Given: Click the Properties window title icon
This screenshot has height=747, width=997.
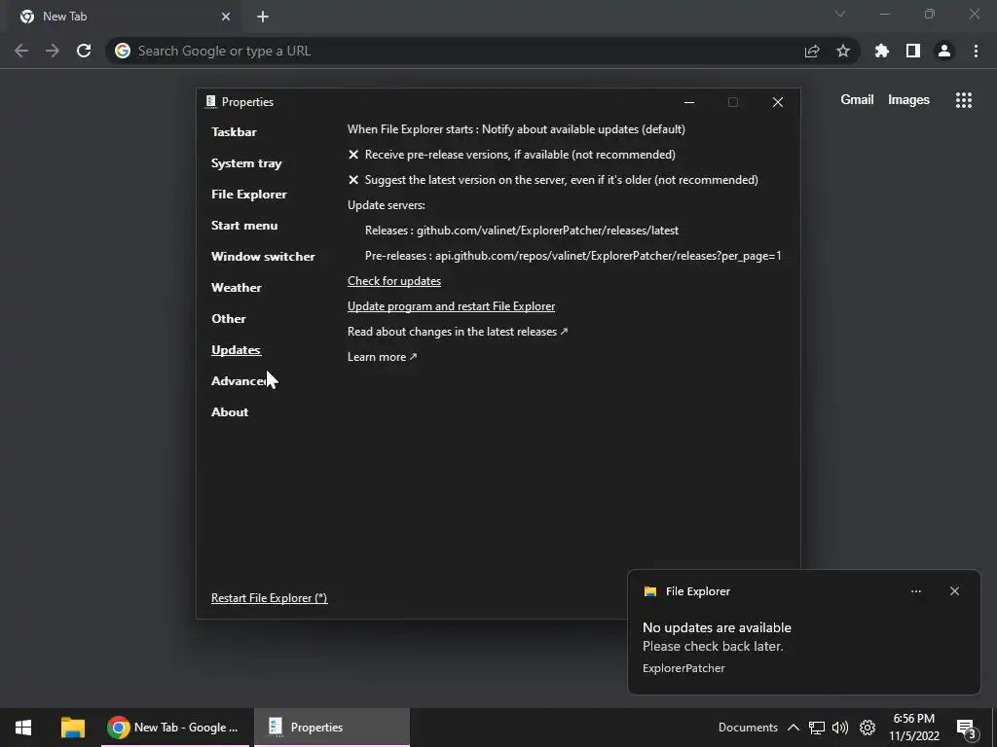Looking at the screenshot, I should 210,101.
